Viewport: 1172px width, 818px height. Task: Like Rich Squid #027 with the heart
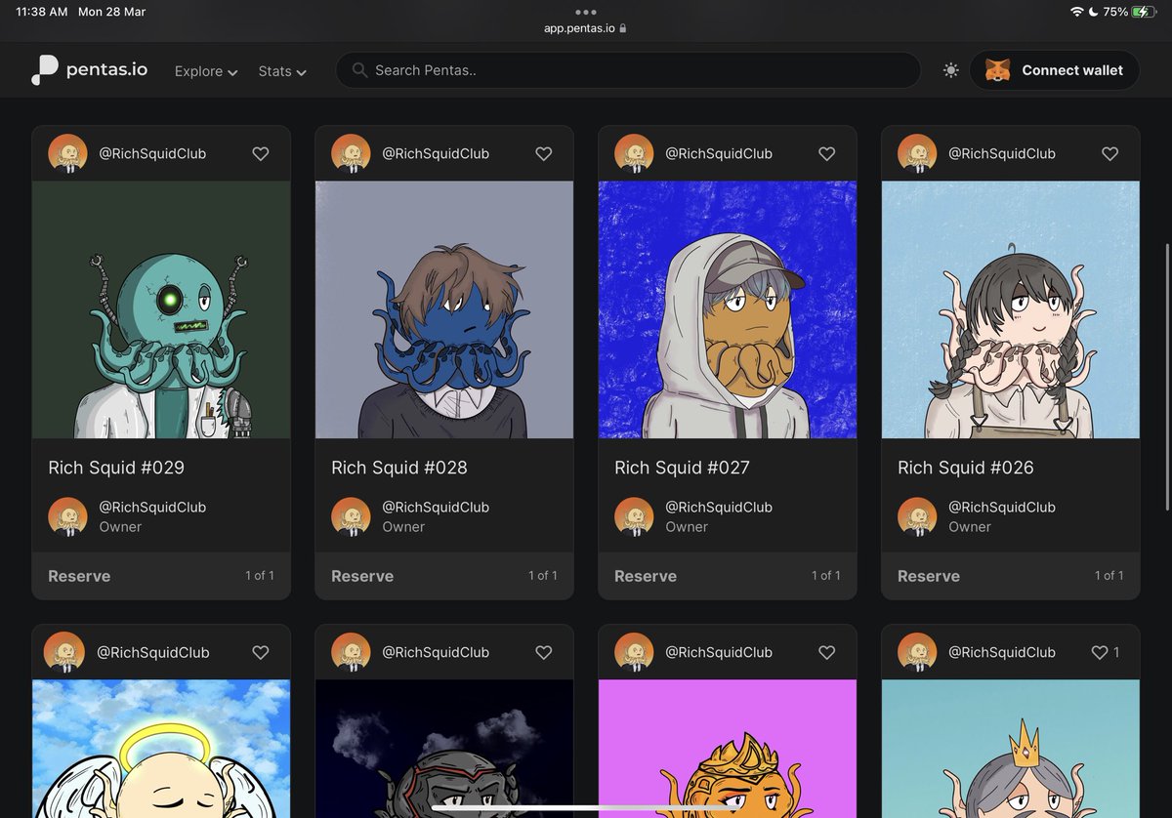827,153
